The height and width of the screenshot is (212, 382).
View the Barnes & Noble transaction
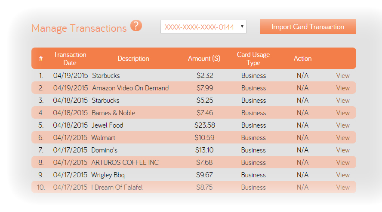click(x=342, y=113)
